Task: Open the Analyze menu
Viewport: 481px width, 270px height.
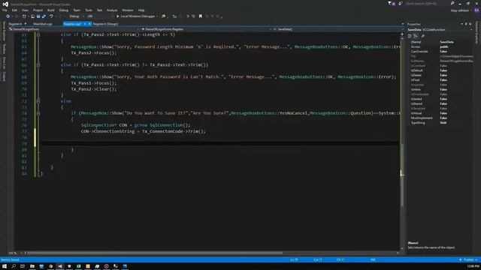Action: (x=112, y=10)
